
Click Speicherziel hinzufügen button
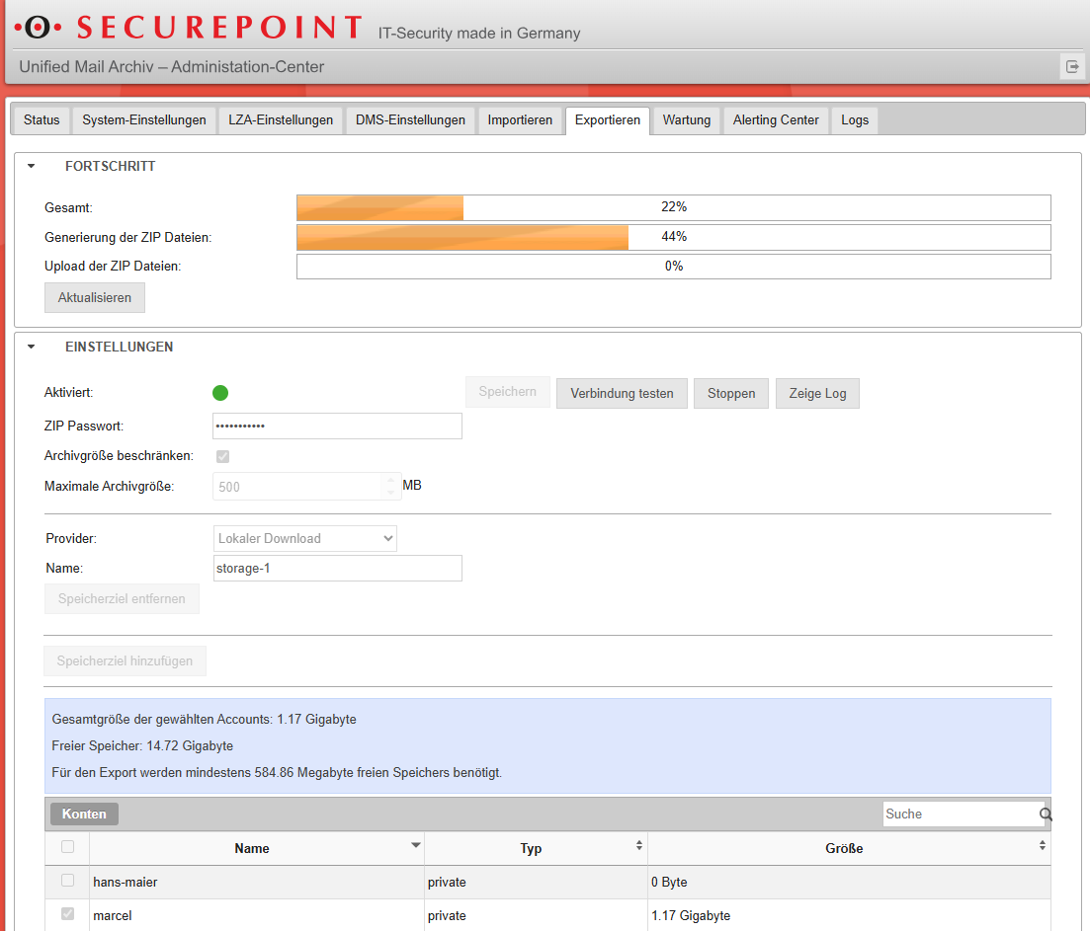pos(125,660)
